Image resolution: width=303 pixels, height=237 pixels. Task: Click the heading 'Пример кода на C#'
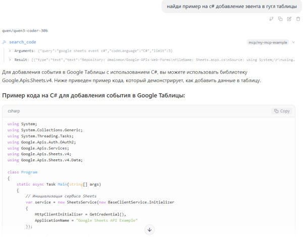(x=94, y=95)
